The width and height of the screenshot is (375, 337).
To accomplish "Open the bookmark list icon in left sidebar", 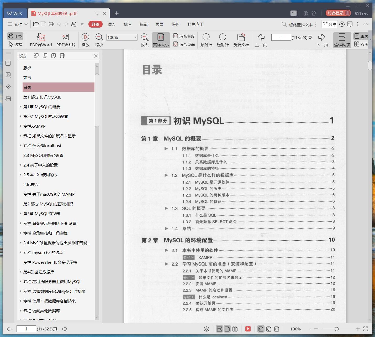I will coord(8,63).
